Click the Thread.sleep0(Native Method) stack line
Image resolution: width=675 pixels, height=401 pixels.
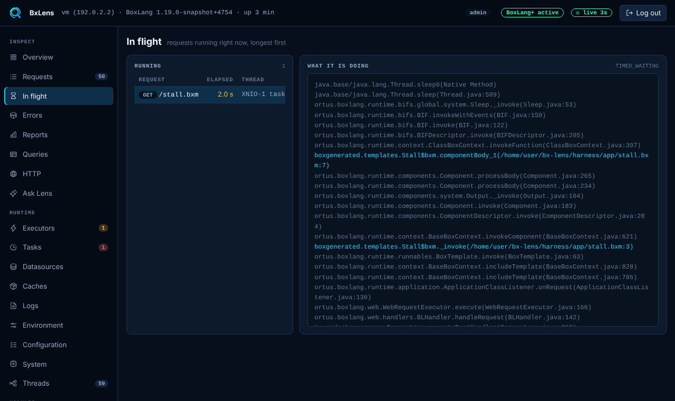406,84
